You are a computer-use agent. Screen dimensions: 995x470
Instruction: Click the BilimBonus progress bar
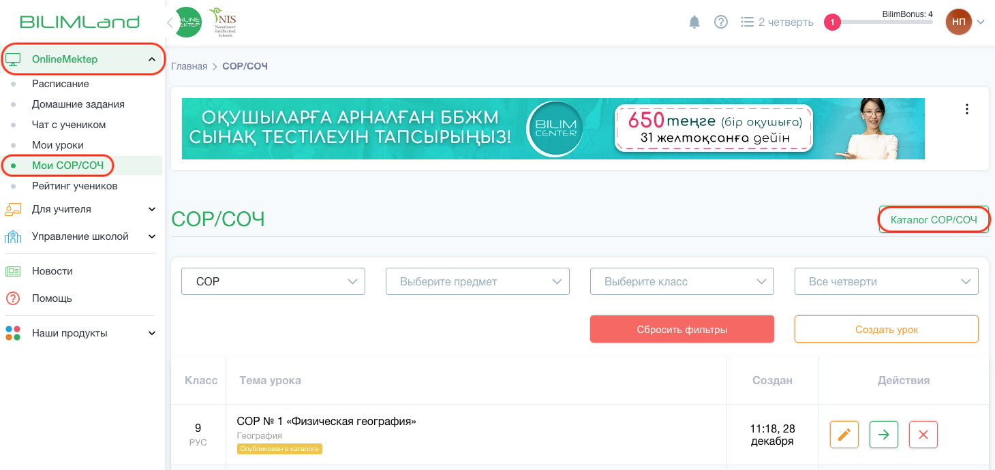coord(887,22)
